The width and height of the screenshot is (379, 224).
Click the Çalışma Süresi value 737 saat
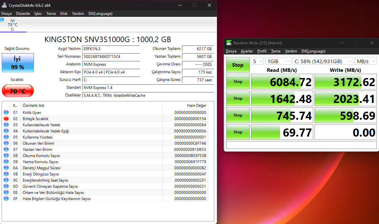pyautogui.click(x=198, y=80)
